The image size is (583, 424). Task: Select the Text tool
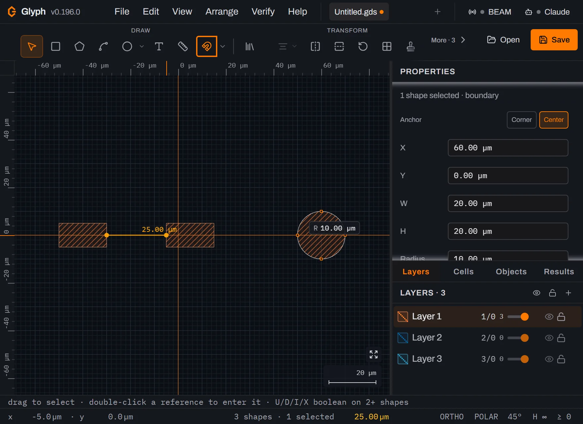159,46
